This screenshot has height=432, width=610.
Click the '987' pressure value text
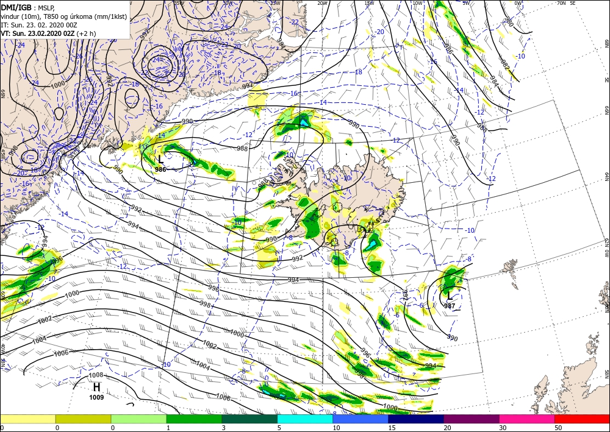[x=450, y=306]
